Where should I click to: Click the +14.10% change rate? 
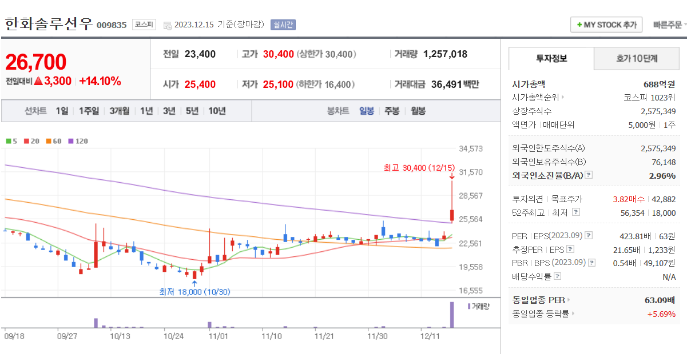coord(100,81)
